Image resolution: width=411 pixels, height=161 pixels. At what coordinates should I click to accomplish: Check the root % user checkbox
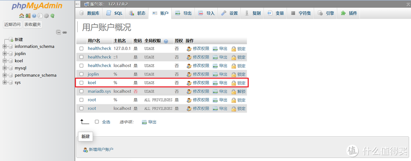(81, 100)
